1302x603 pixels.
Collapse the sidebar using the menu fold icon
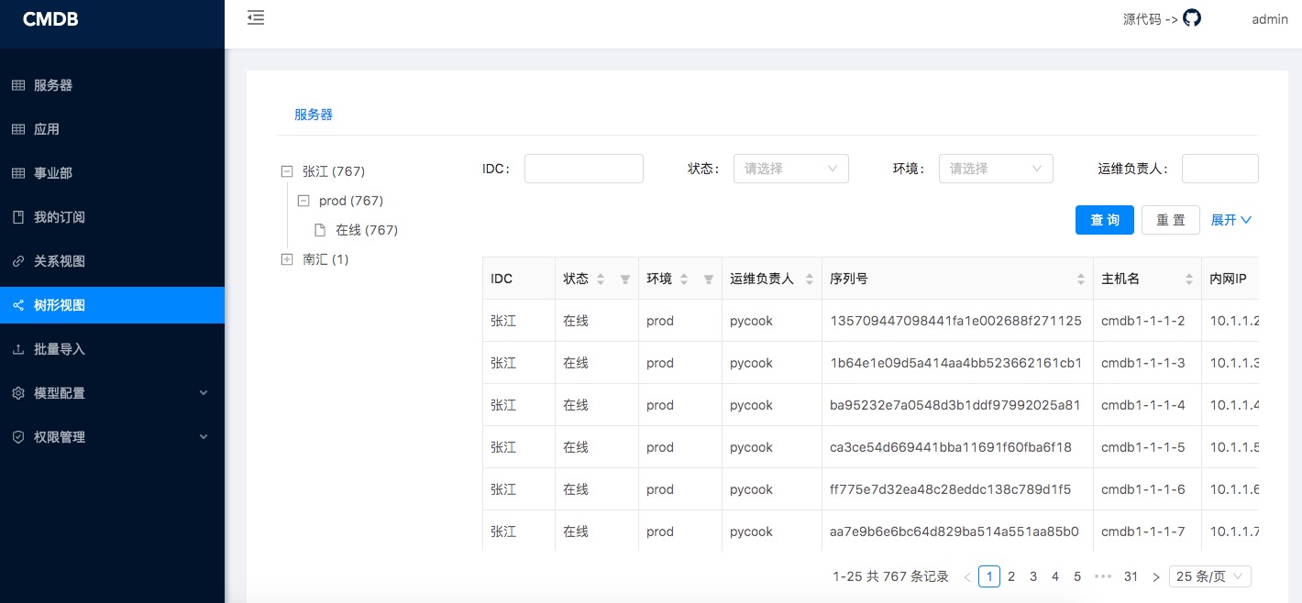coord(256,17)
